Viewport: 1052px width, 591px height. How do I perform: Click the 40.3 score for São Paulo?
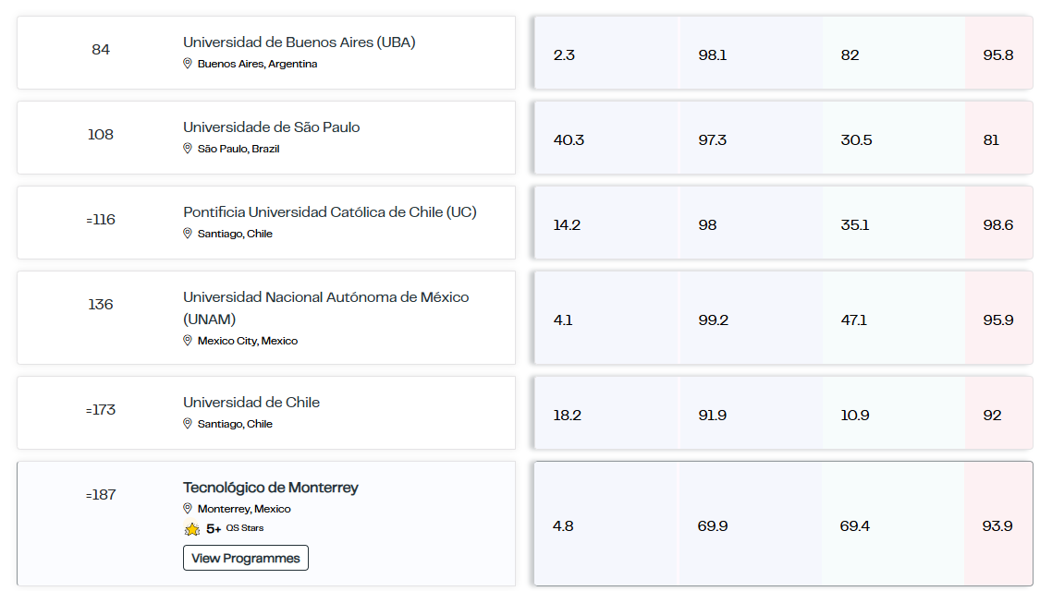[x=569, y=140]
